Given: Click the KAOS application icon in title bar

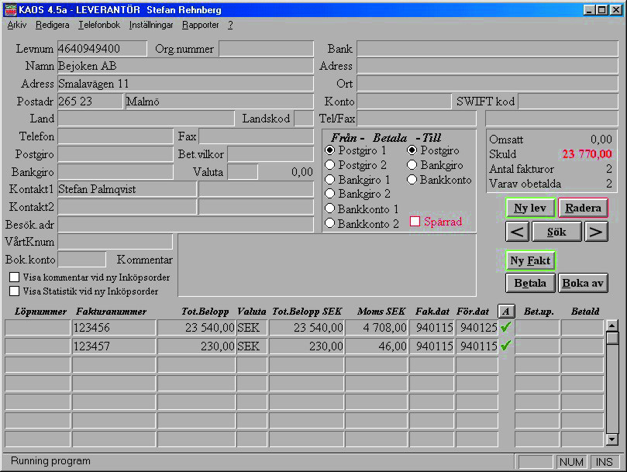Looking at the screenshot, I should click(9, 9).
